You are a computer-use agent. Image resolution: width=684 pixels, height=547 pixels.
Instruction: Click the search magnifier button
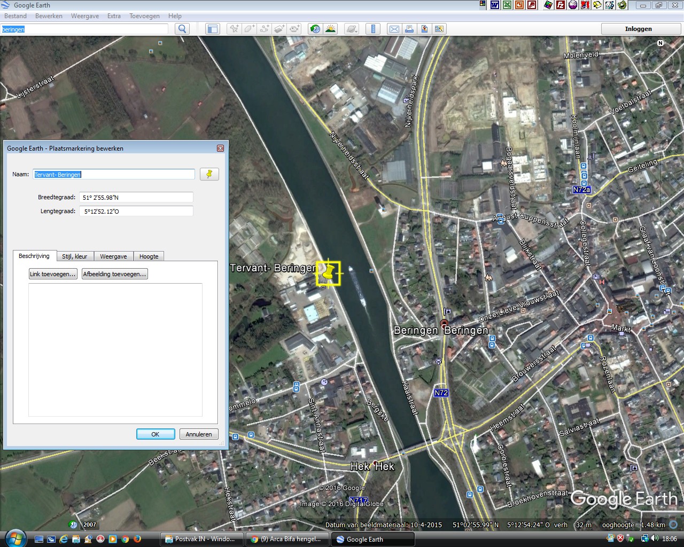coord(182,29)
